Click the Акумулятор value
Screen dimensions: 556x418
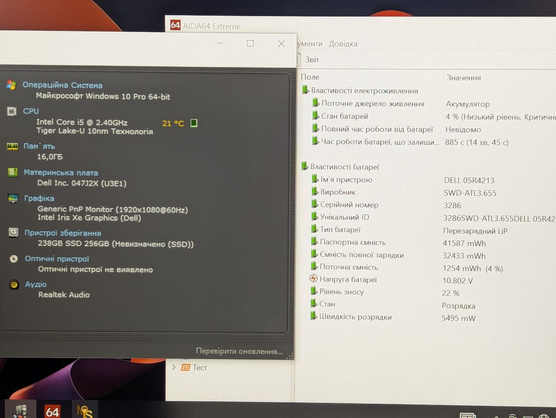[468, 104]
